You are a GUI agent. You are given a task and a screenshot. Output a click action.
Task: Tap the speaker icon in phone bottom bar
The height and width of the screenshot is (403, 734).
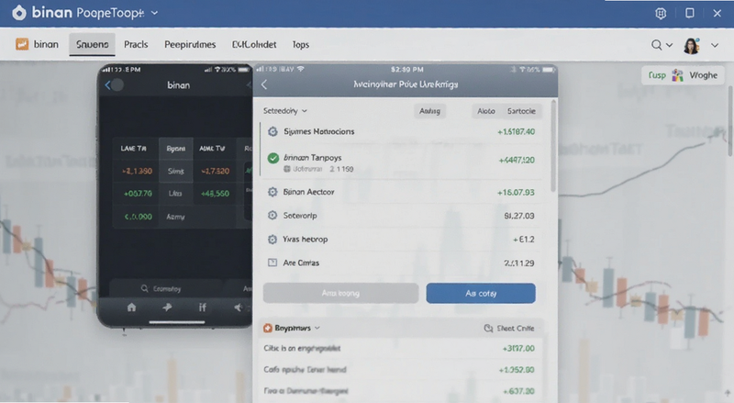coord(239,308)
